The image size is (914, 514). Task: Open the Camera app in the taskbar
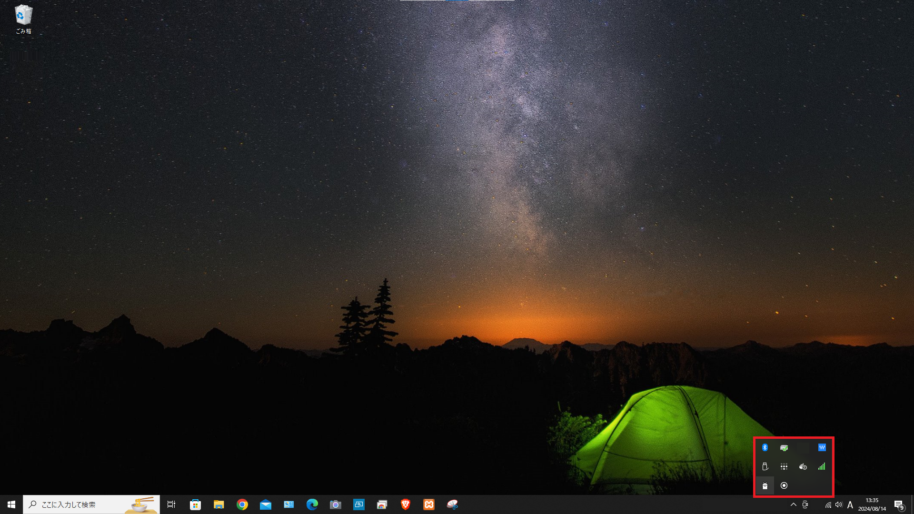coord(336,504)
